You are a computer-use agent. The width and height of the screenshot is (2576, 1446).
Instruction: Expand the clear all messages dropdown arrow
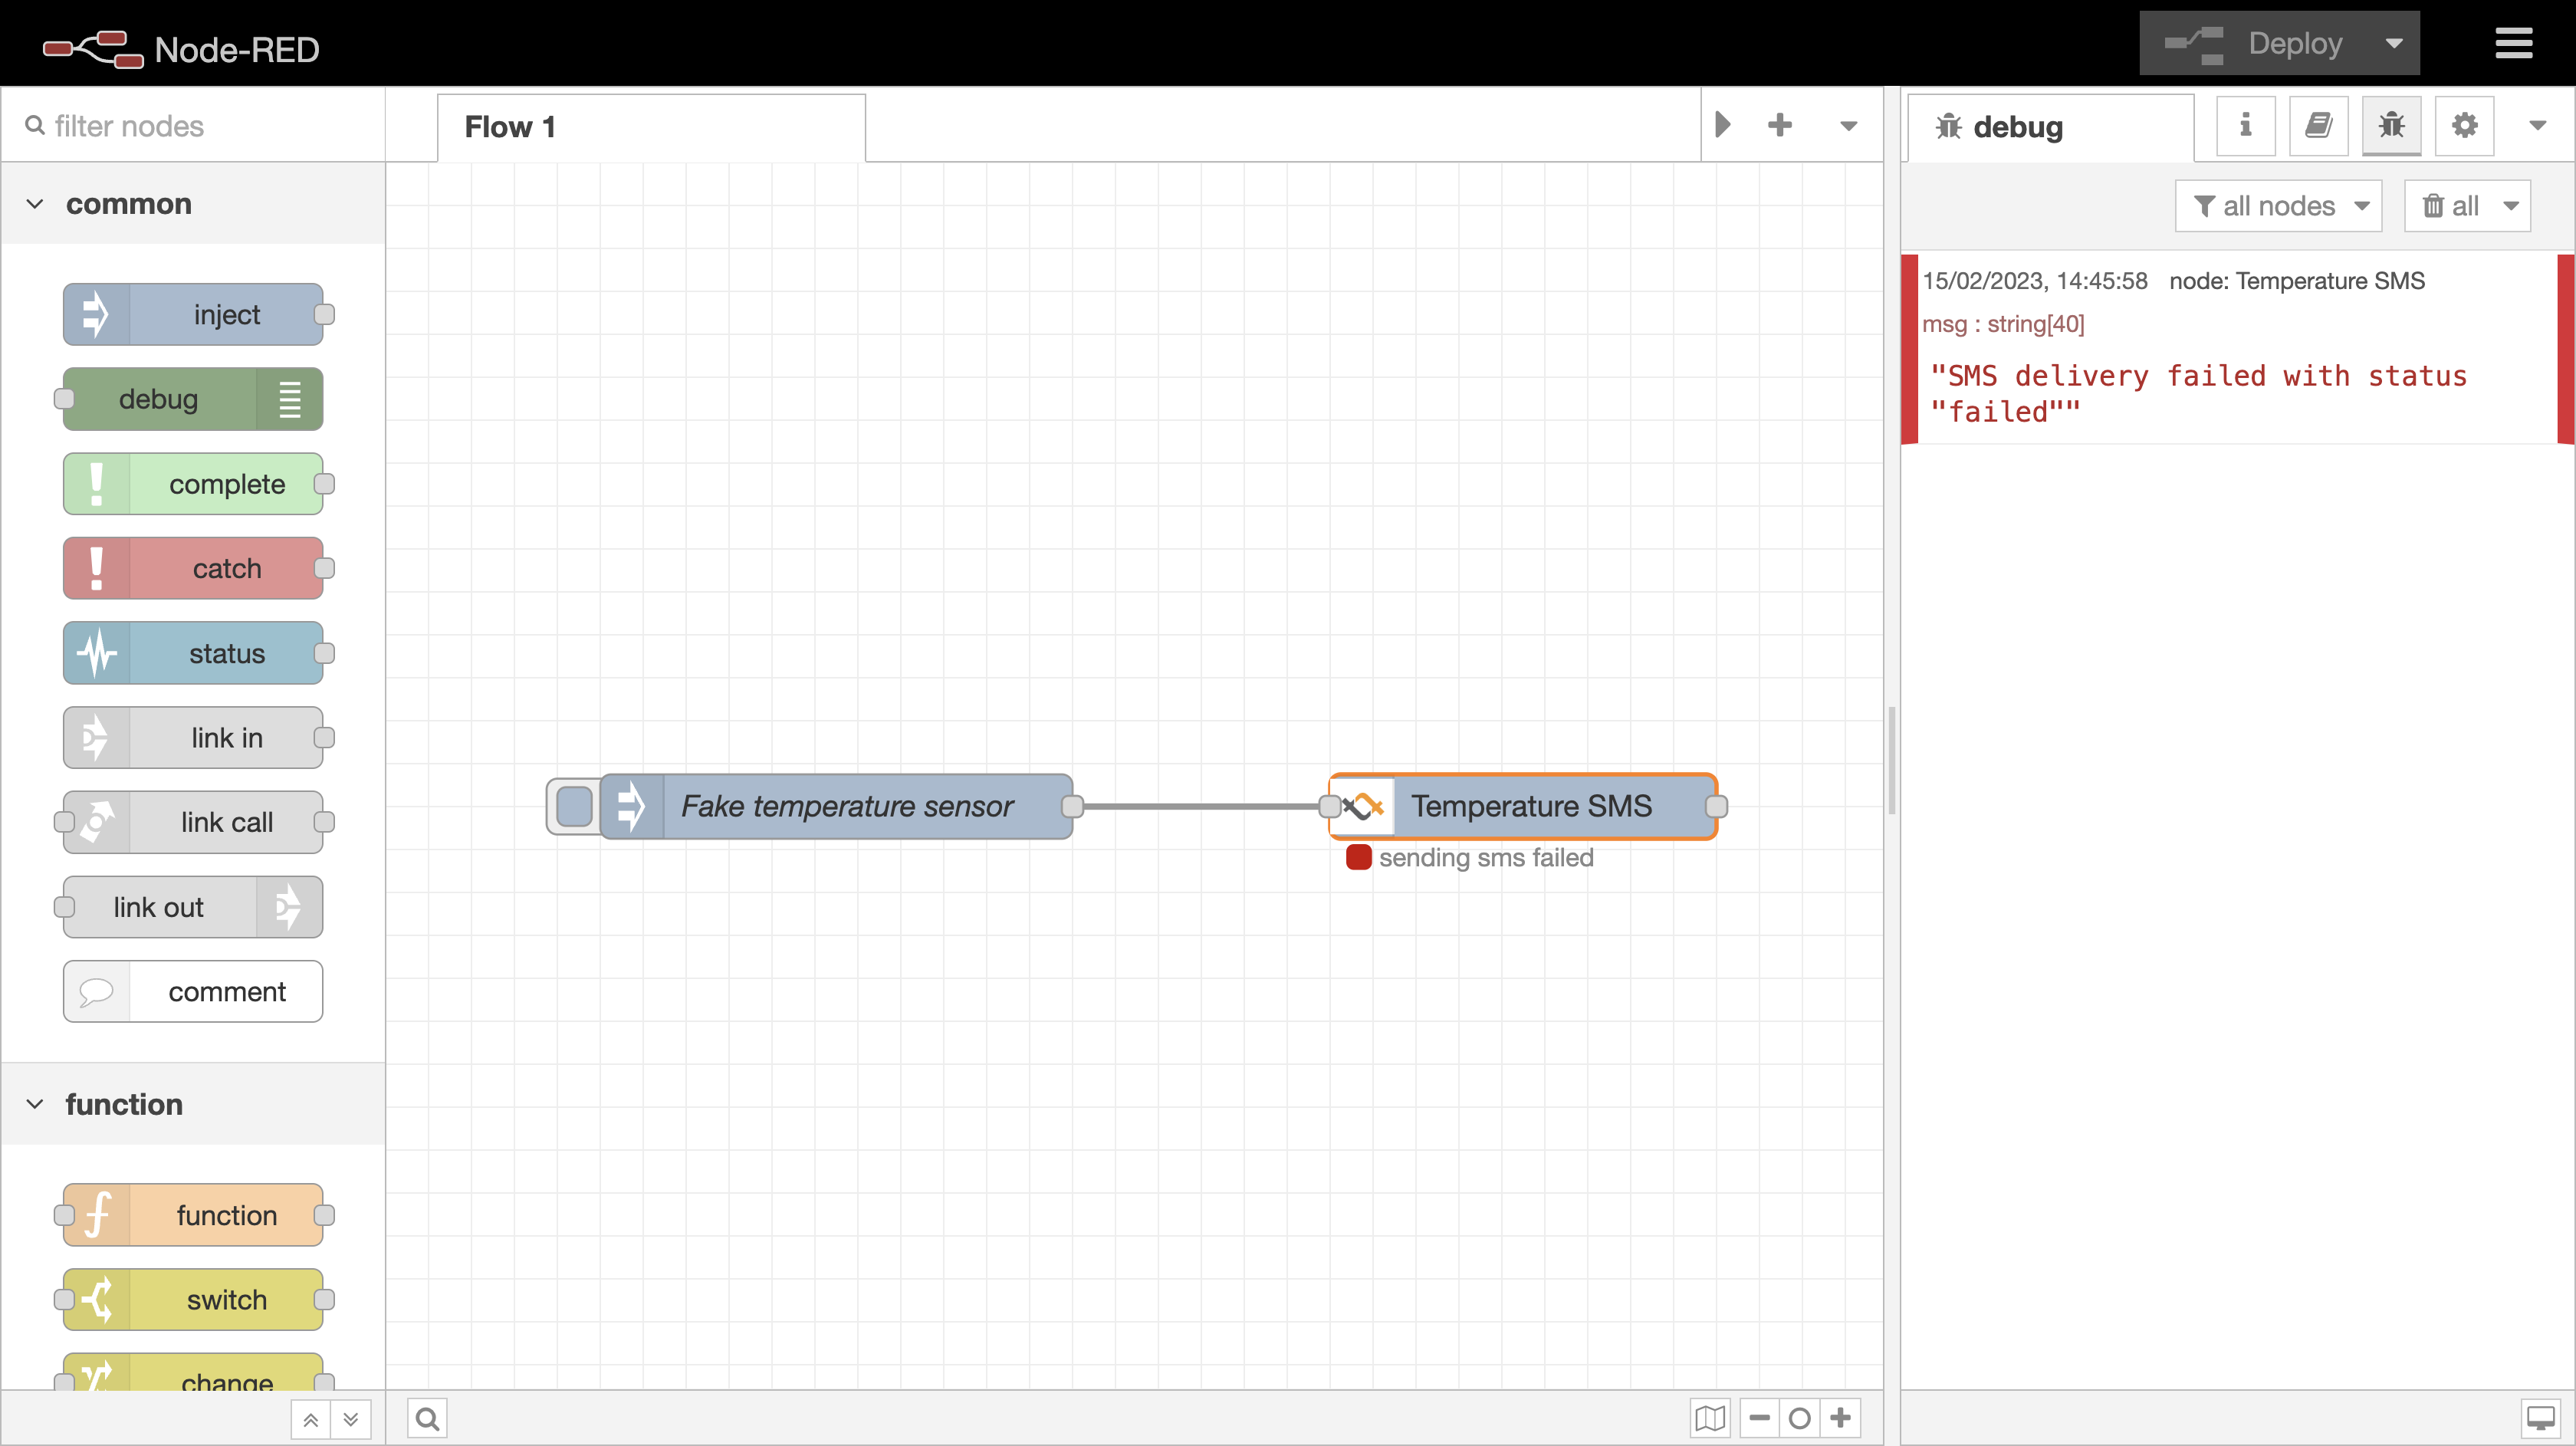tap(2511, 206)
